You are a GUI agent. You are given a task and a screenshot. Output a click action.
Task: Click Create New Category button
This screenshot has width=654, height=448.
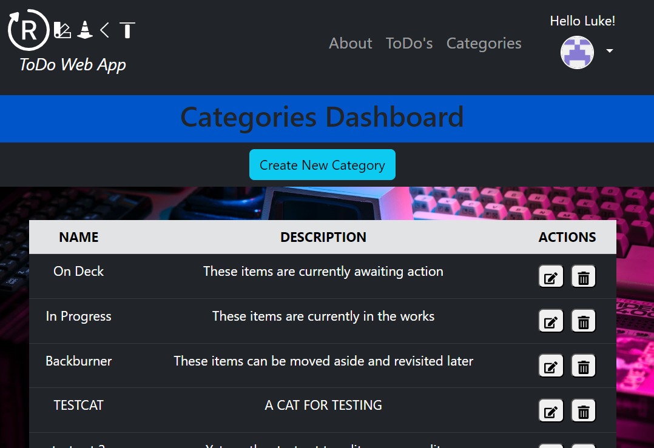coord(322,165)
